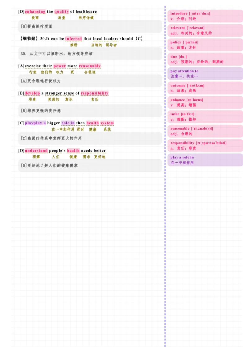Viewport: 248px width, 351px height.
Task: Click the highlighted word 'understand' in option D
Action: [x=36, y=151]
